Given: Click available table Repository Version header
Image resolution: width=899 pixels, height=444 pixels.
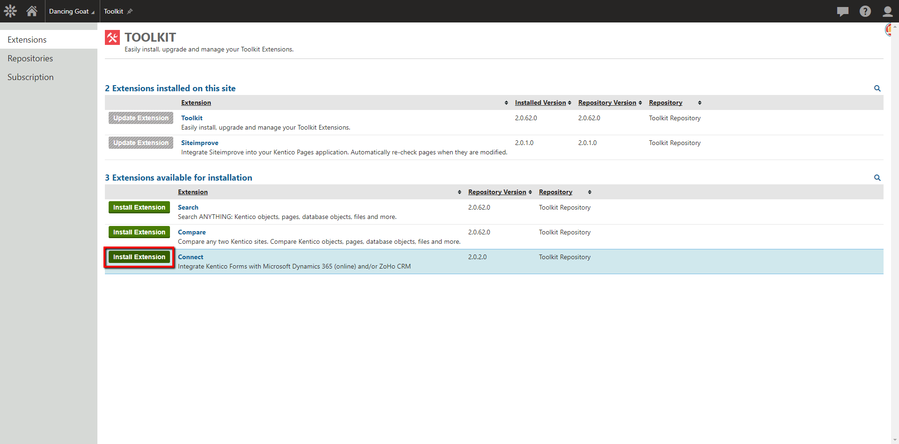Looking at the screenshot, I should [x=497, y=192].
